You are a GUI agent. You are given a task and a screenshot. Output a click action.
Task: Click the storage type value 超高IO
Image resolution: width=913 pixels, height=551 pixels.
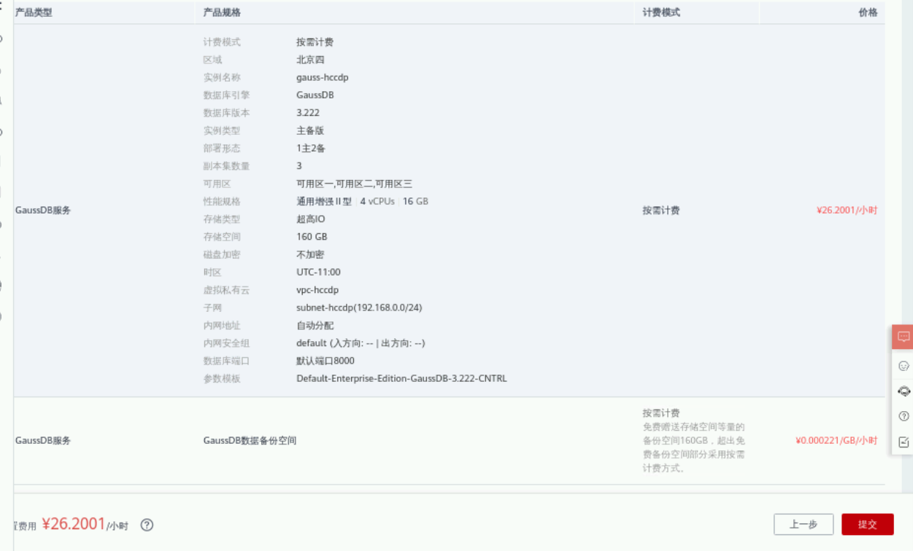(x=311, y=219)
